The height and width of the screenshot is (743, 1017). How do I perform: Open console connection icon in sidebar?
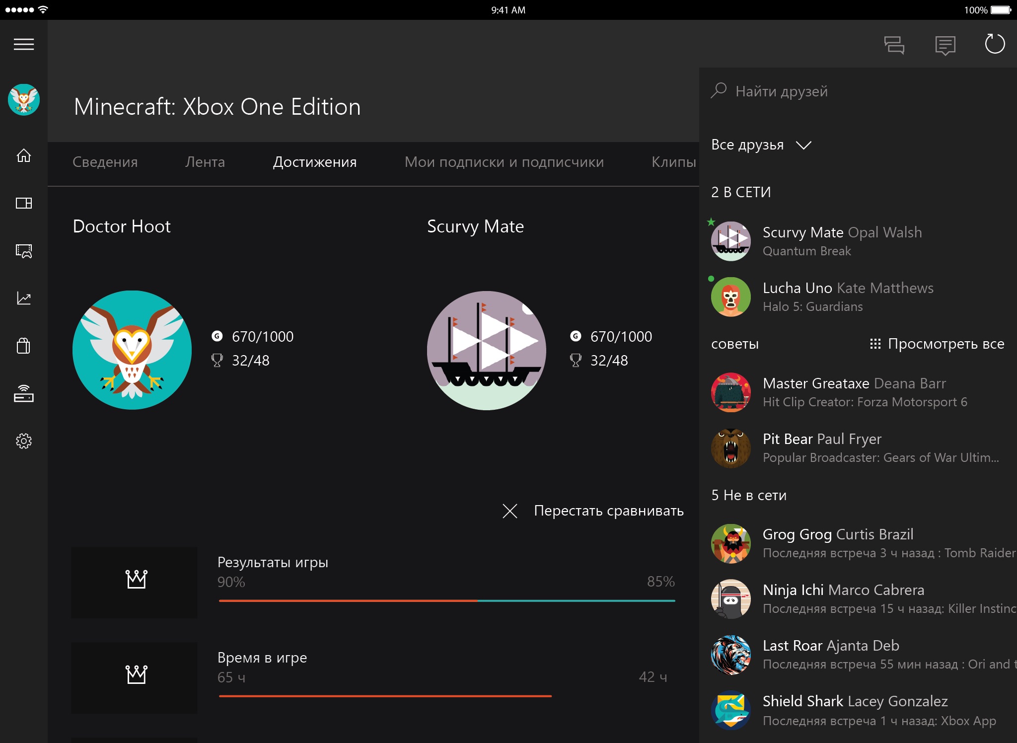pyautogui.click(x=23, y=393)
